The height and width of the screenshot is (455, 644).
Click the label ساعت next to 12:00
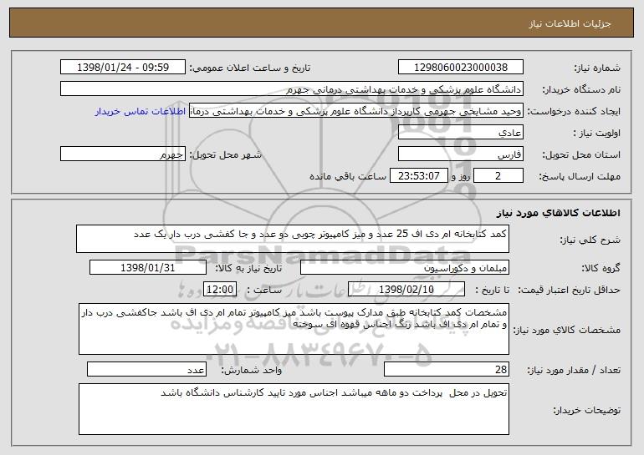(264, 290)
